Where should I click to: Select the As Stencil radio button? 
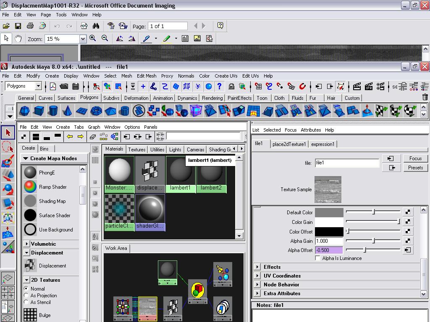click(x=26, y=302)
